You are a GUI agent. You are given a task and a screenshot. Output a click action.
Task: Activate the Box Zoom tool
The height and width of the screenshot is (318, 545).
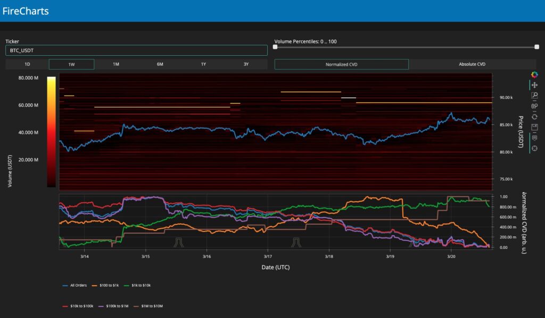click(x=535, y=94)
